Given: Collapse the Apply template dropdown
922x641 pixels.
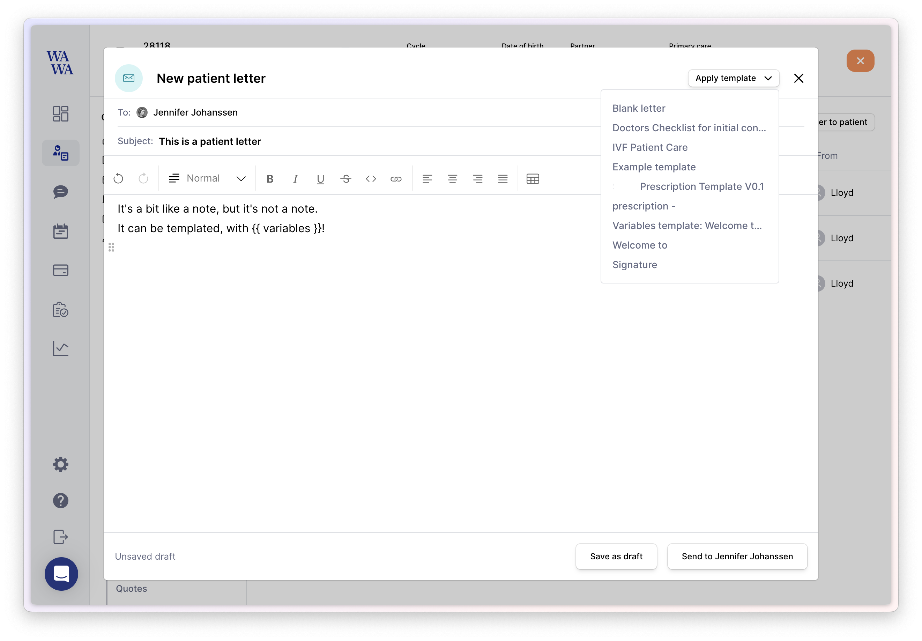Looking at the screenshot, I should [733, 78].
